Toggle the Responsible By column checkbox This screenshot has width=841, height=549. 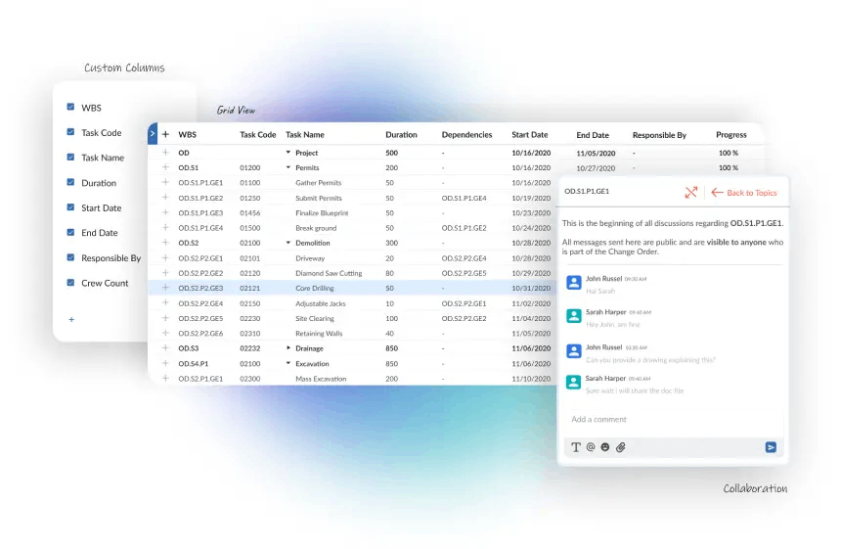click(x=70, y=257)
